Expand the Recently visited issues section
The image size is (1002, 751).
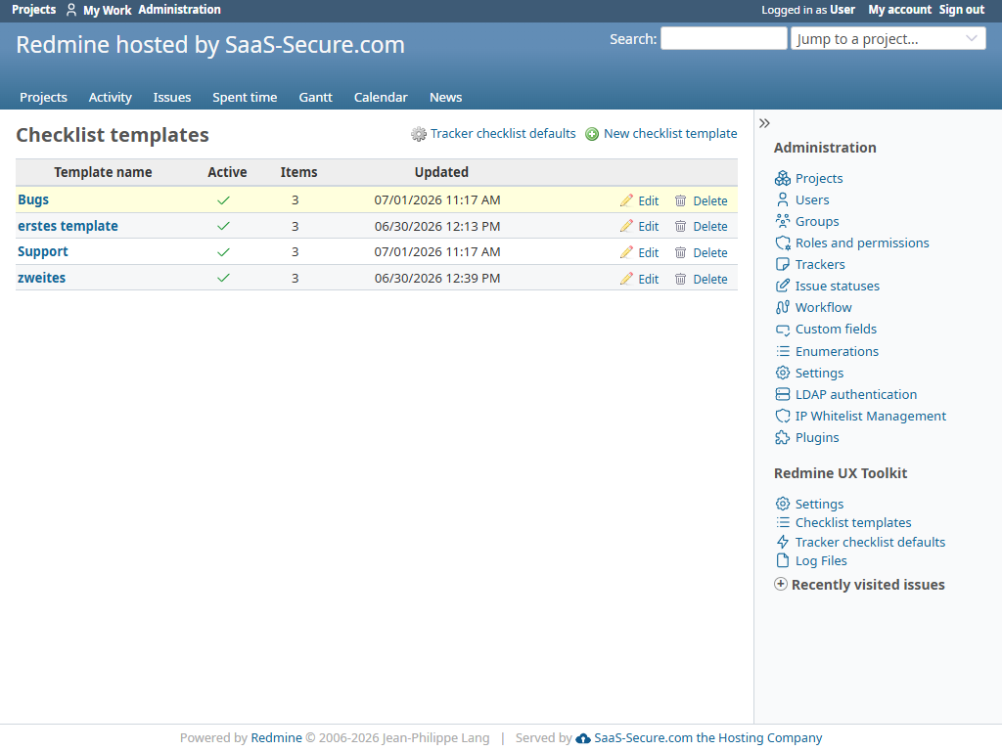[859, 585]
